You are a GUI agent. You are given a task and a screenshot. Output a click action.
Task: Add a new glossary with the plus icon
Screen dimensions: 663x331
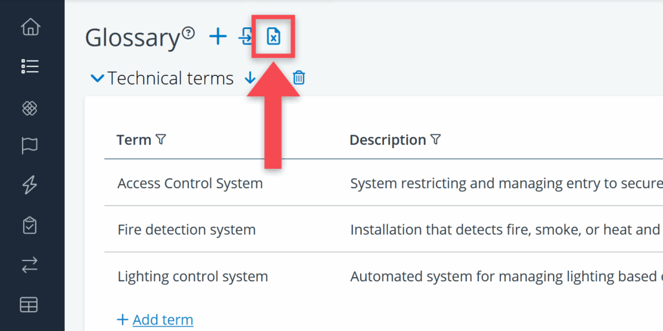pos(218,37)
